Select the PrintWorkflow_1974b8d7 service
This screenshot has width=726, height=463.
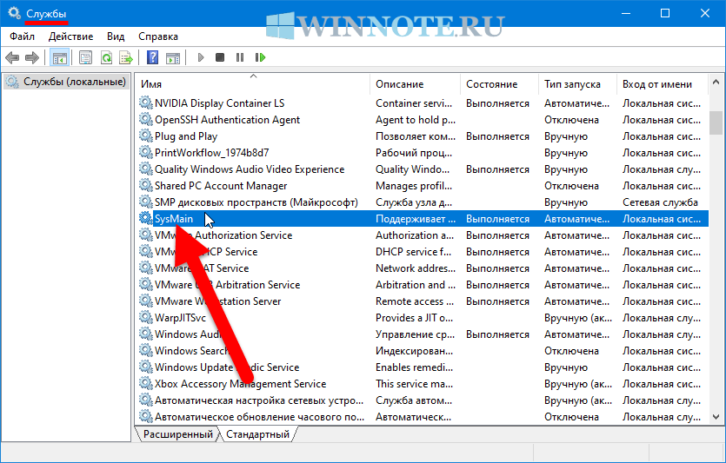tap(423, 153)
